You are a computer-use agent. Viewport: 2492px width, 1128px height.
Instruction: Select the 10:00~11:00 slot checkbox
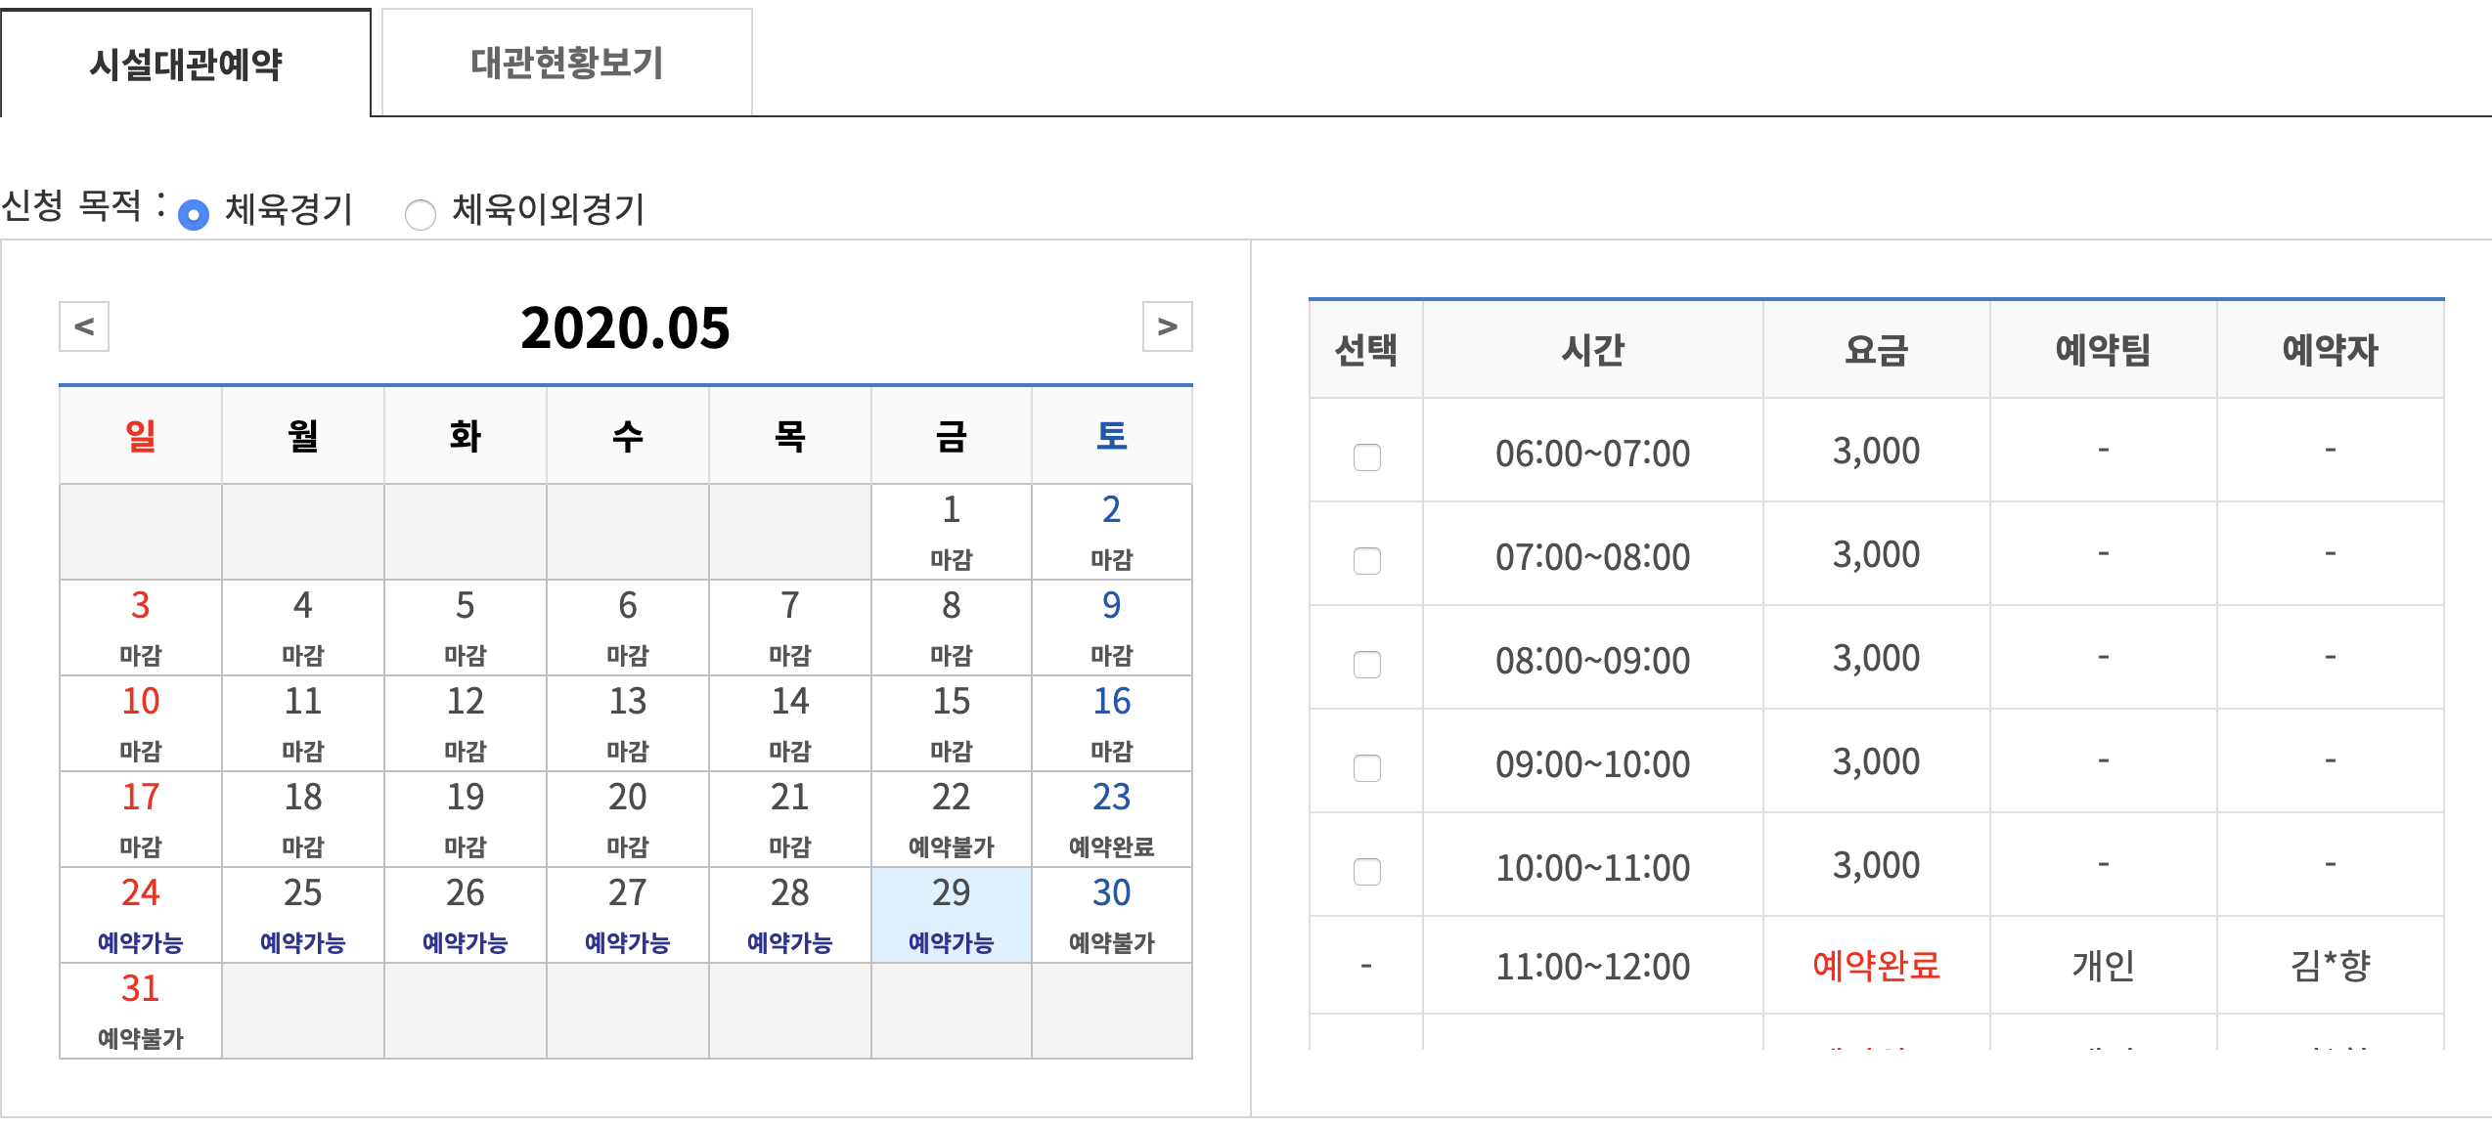click(x=1366, y=871)
